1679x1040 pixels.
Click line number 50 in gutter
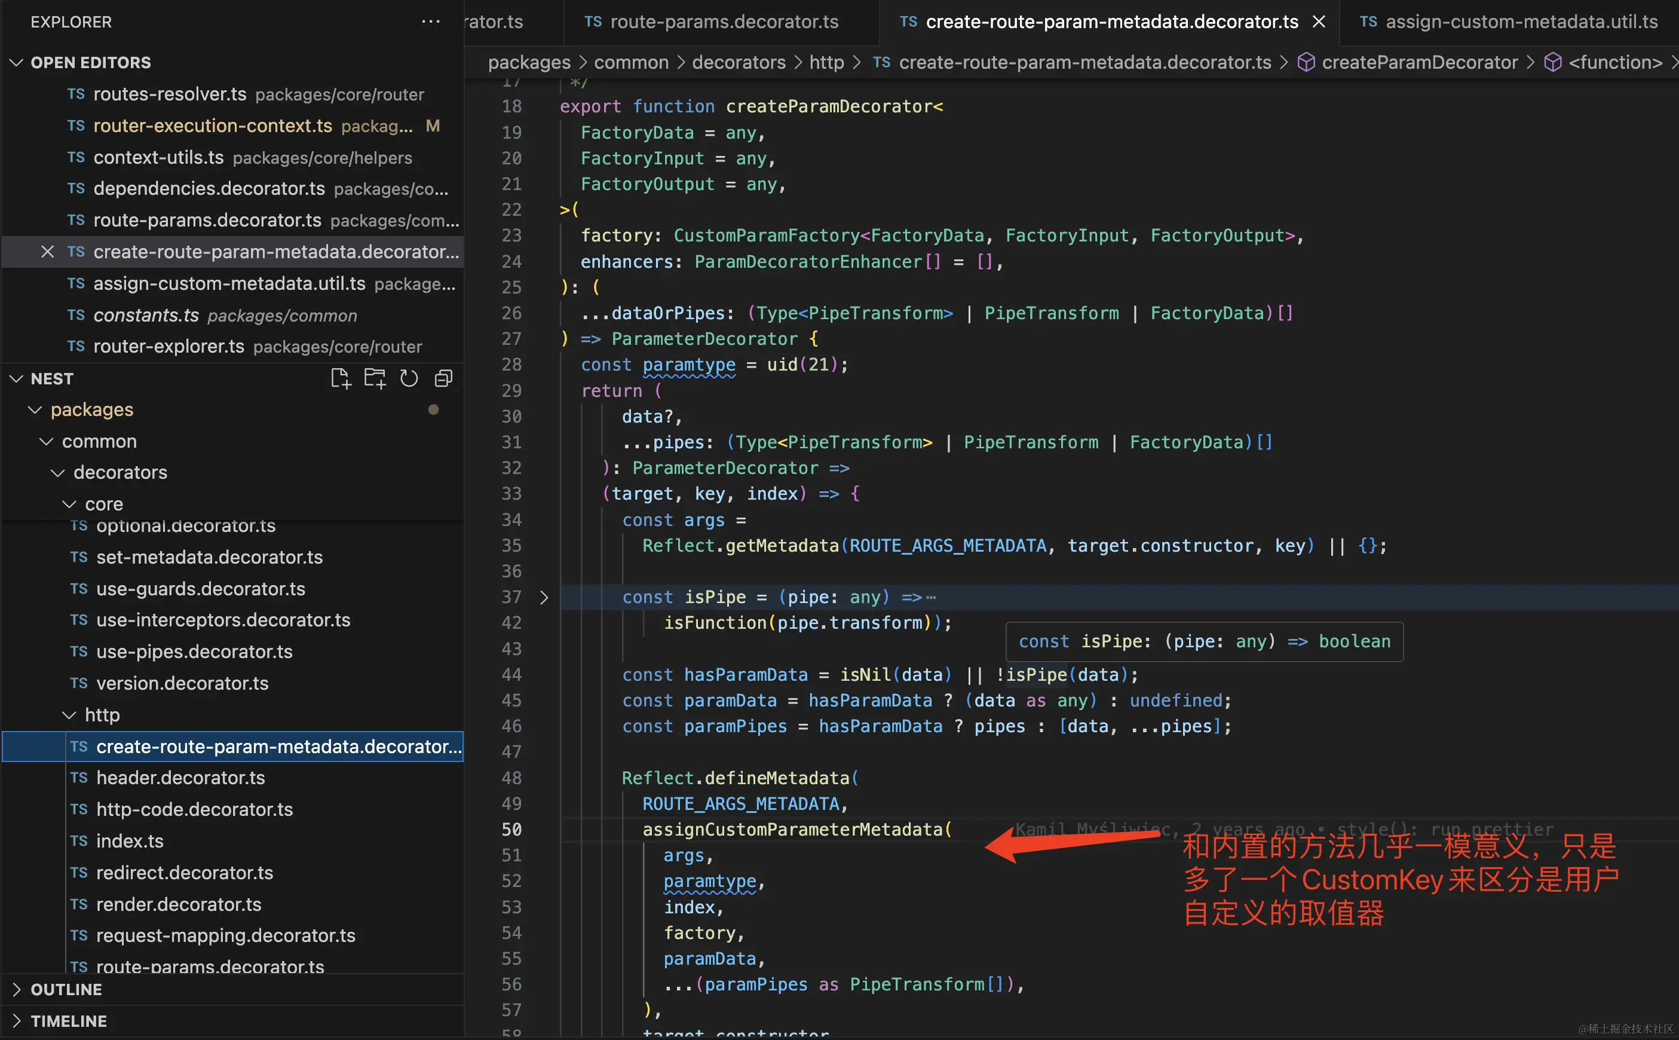[511, 830]
